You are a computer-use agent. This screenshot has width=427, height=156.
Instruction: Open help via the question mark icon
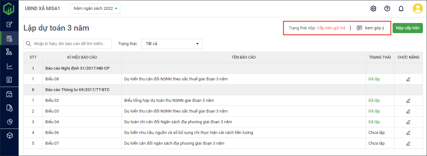387,9
